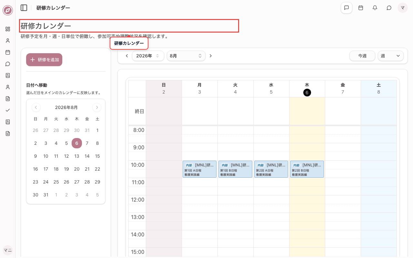Open the 第1回 B日程 training event

tap(235, 169)
